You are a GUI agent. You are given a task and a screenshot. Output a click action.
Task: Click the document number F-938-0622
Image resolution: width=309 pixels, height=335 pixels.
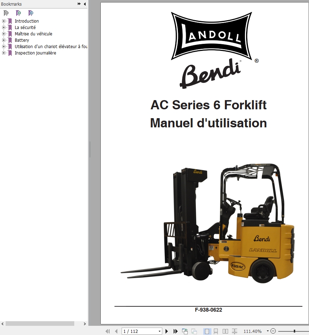[x=209, y=310]
